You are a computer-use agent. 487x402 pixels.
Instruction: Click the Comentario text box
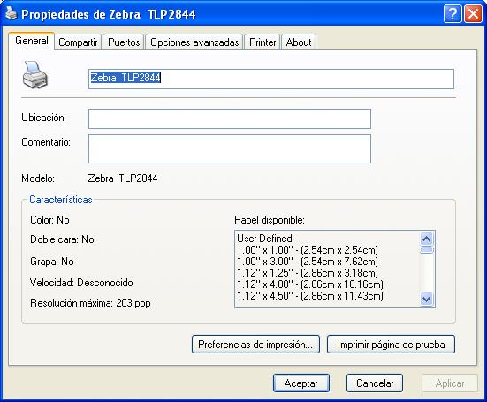click(x=230, y=148)
